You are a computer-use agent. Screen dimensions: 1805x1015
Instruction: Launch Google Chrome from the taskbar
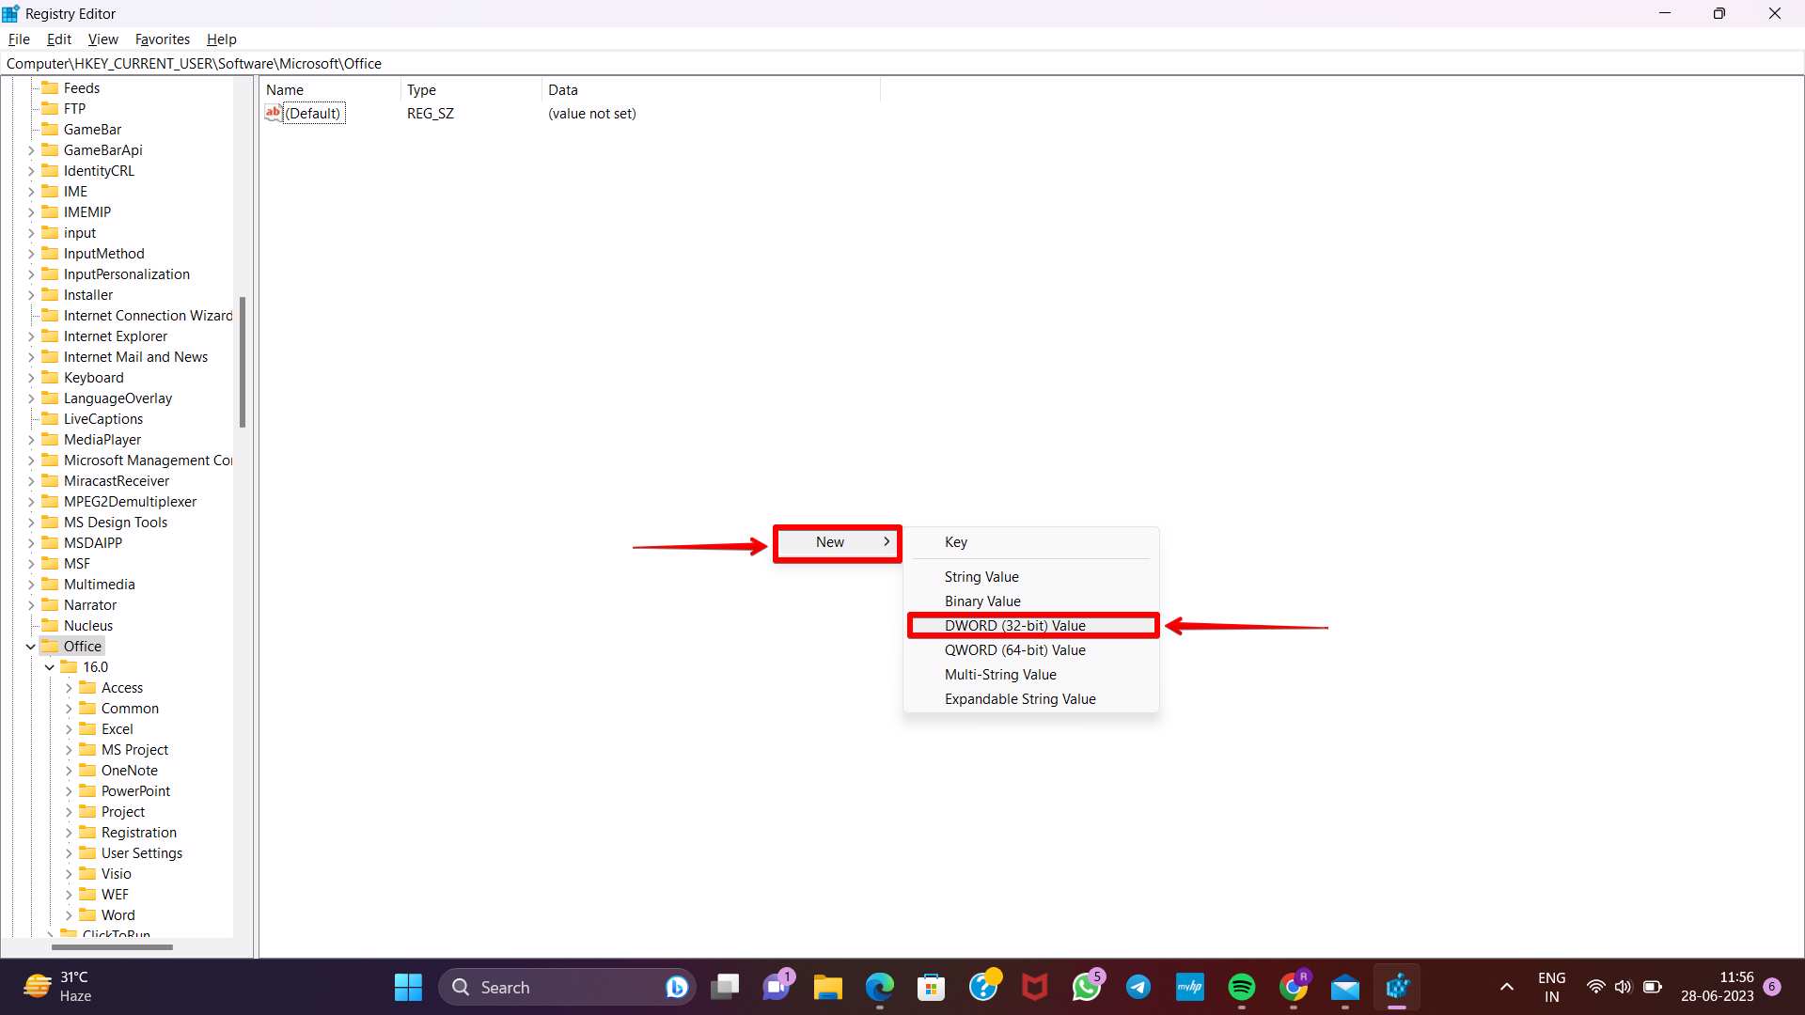(1295, 987)
